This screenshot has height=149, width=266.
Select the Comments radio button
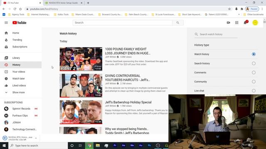(x=254, y=72)
